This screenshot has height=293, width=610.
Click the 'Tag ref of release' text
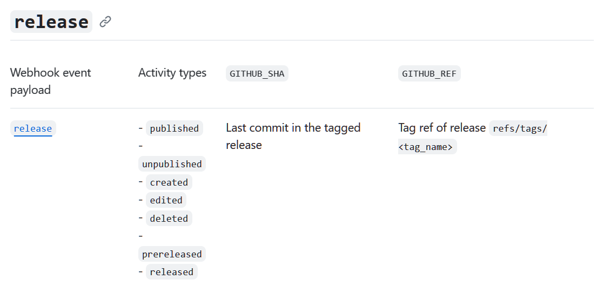tap(442, 128)
